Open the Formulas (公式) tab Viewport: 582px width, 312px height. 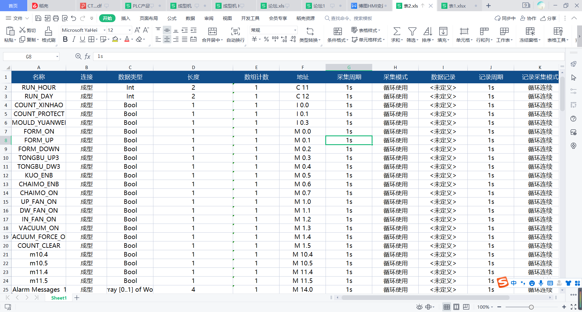172,18
